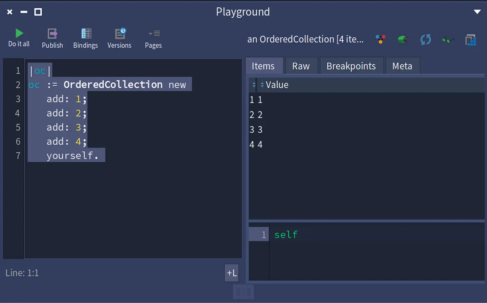Click the '|oc|' declaration on line 1
The height and width of the screenshot is (303, 487).
click(40, 71)
